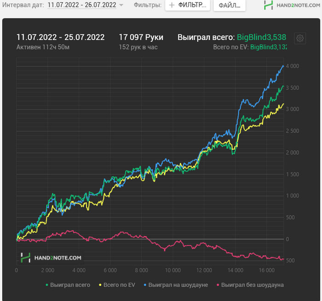Click the Hand2Note logo at top right
Screen dimensions: 322x301
[x=292, y=5]
